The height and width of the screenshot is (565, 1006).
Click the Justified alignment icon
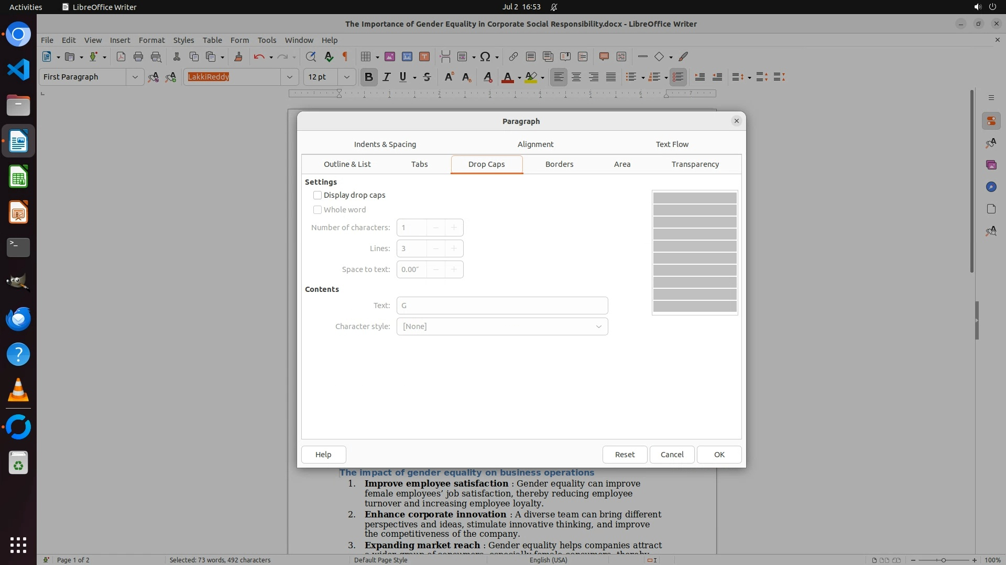point(611,77)
